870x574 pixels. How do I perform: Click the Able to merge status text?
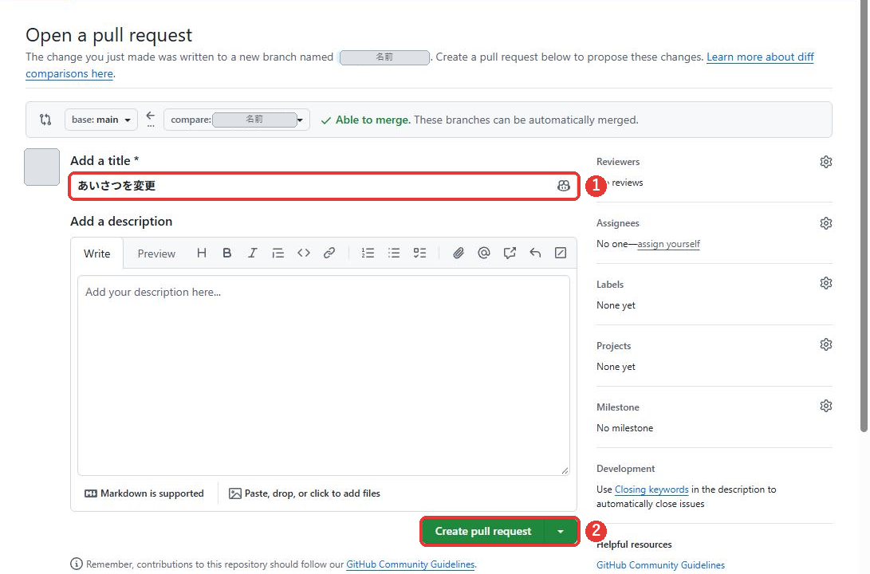pos(373,120)
